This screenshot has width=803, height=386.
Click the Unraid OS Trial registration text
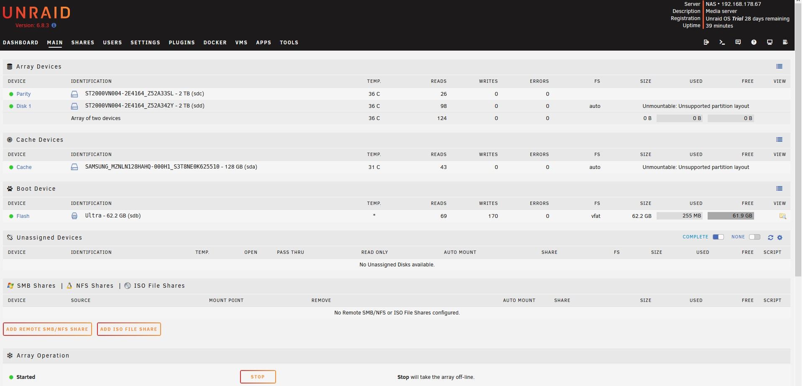click(748, 19)
